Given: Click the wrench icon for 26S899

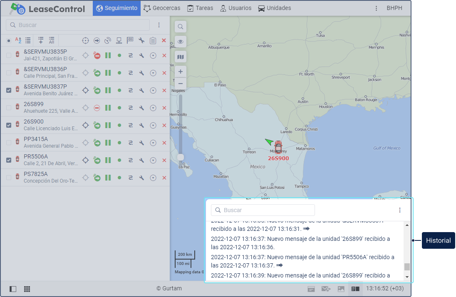Looking at the screenshot, I should click(x=141, y=108).
